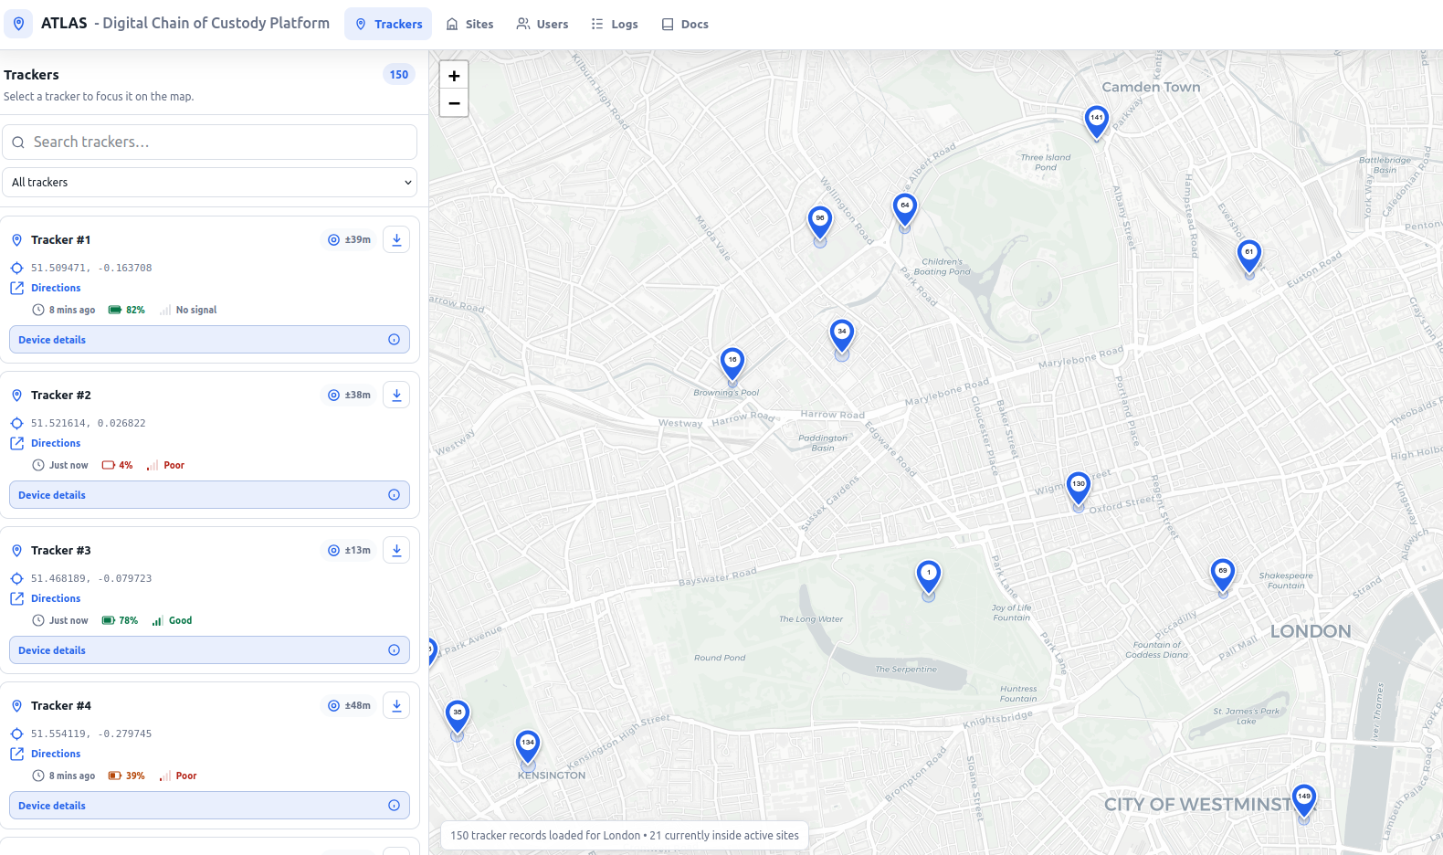Click Tracker #3 signal Good indicator
Viewport: 1443px width, 855px height.
[172, 620]
